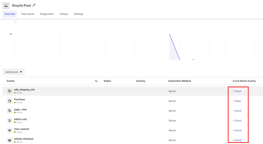Click the Okay match quality for Purchase
This screenshot has width=263, height=144.
point(238,101)
